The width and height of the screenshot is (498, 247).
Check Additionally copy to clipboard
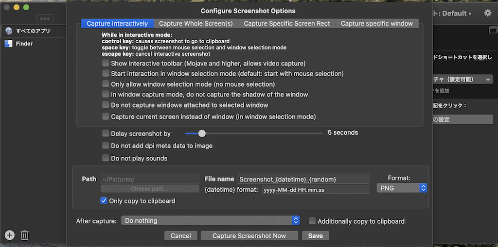[x=312, y=221]
